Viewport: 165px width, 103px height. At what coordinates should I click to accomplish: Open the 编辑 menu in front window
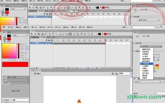coord(18,27)
